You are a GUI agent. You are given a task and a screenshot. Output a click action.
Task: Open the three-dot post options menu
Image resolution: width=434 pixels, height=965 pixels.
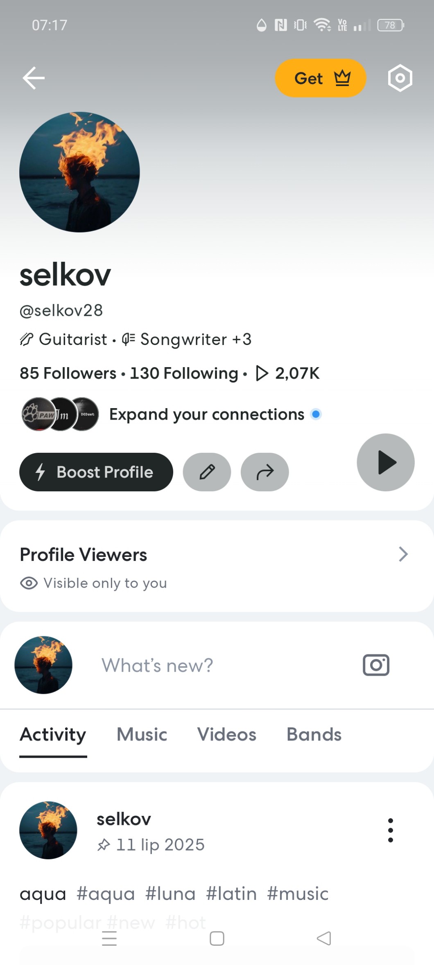[391, 830]
